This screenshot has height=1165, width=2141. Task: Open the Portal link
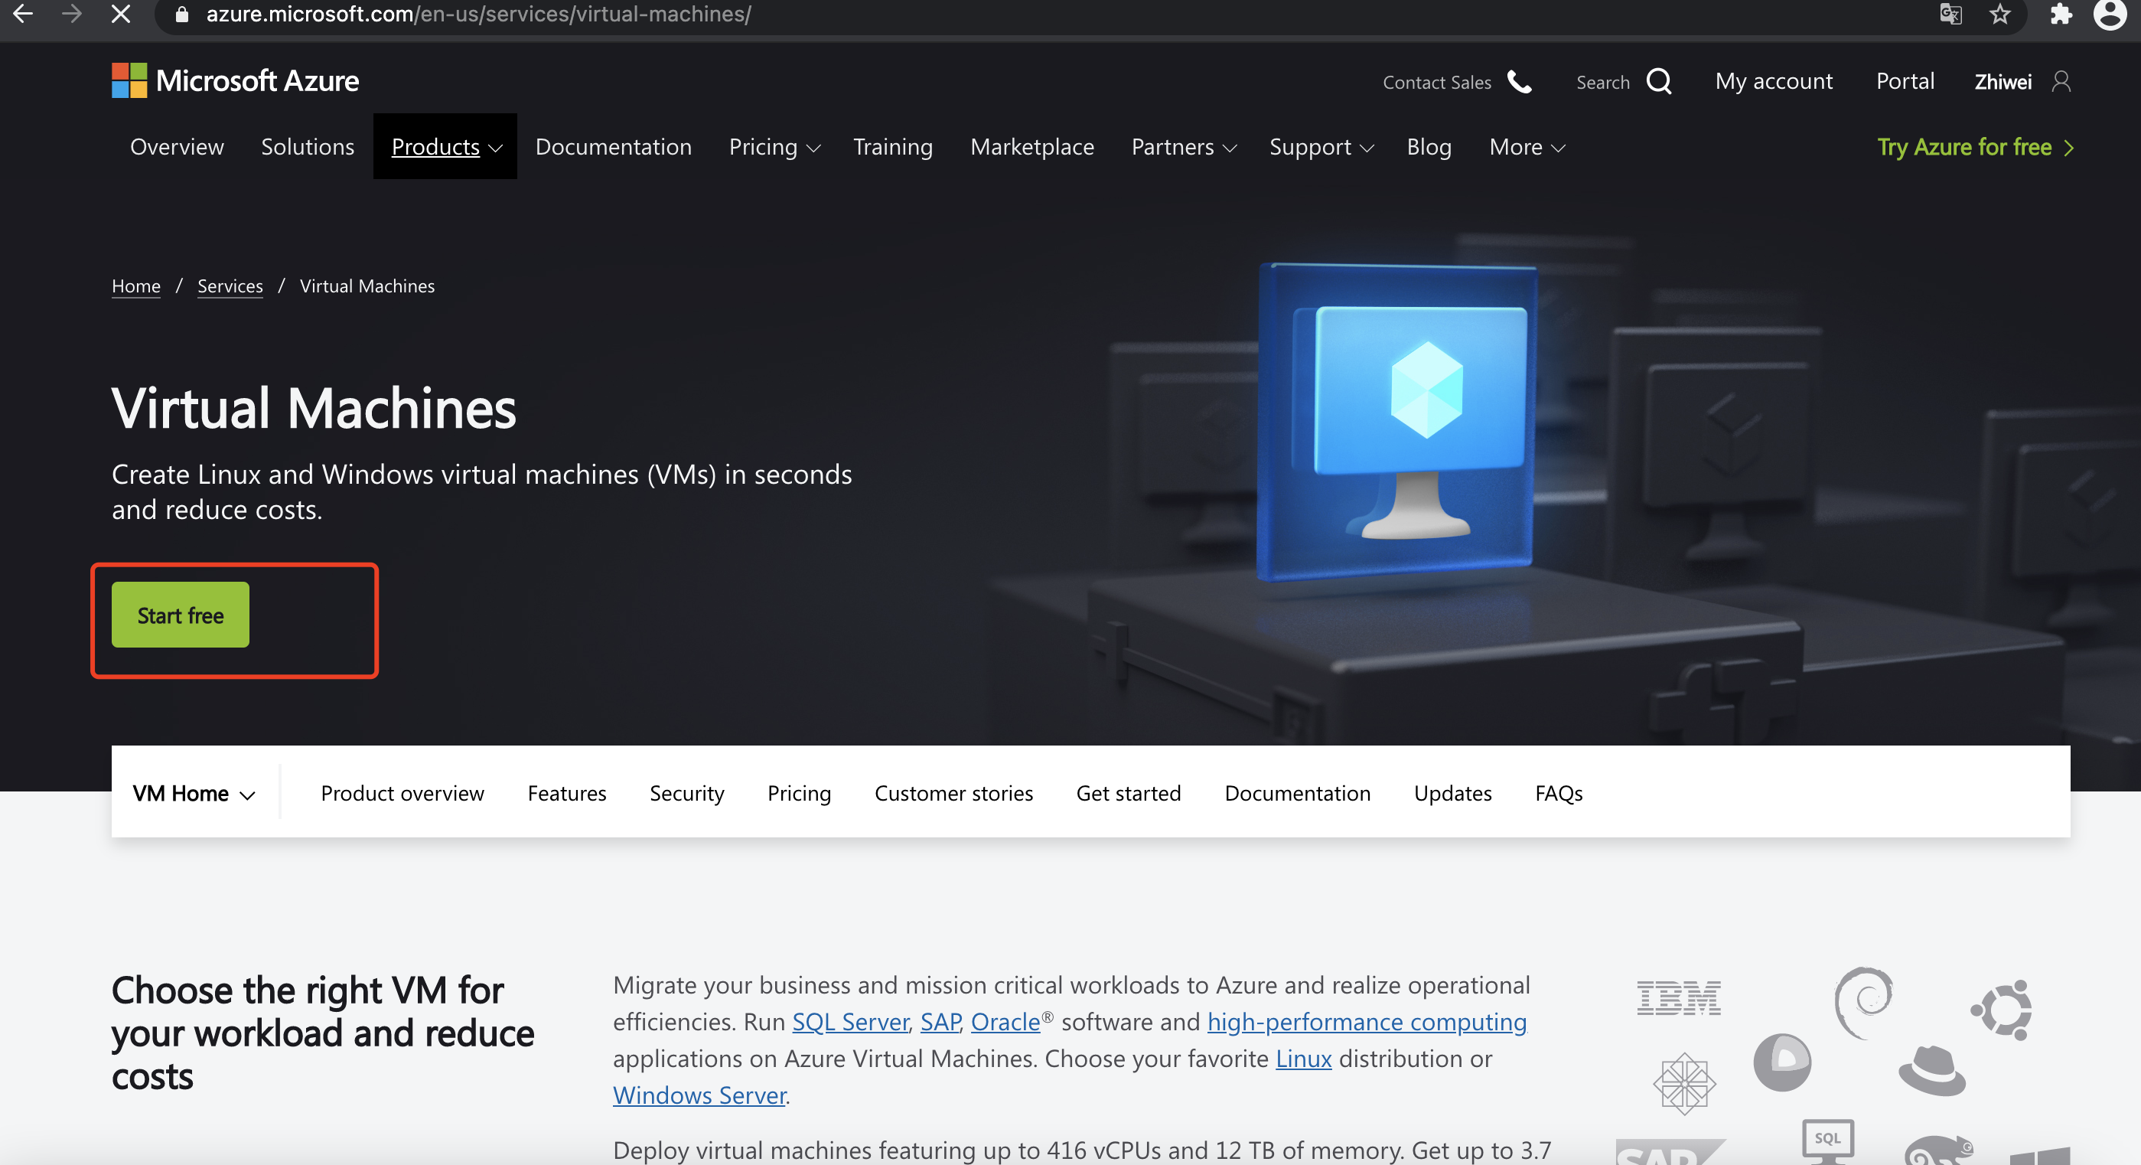pyautogui.click(x=1905, y=80)
